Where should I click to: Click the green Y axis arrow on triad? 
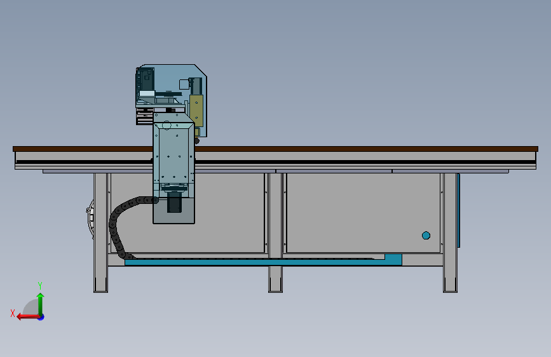[41, 304]
